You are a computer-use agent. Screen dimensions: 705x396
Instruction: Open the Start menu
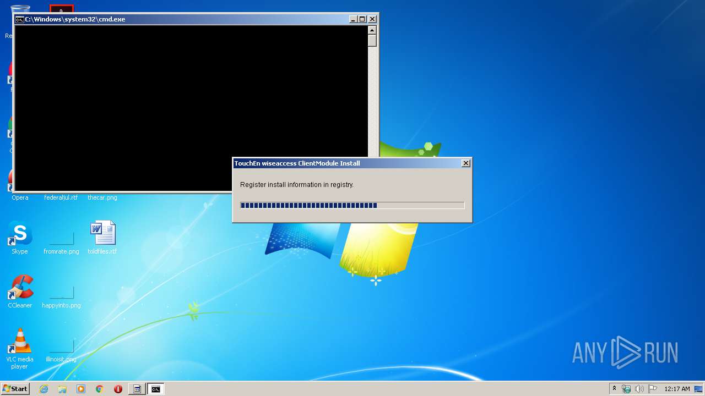coord(15,389)
